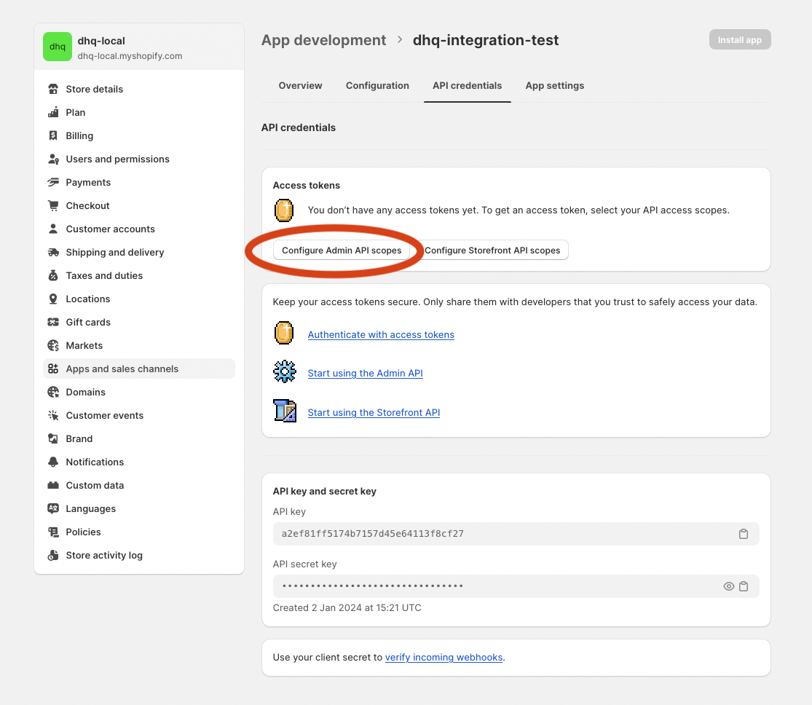Image resolution: width=812 pixels, height=705 pixels.
Task: Click the green dhq store avatar
Action: click(58, 47)
